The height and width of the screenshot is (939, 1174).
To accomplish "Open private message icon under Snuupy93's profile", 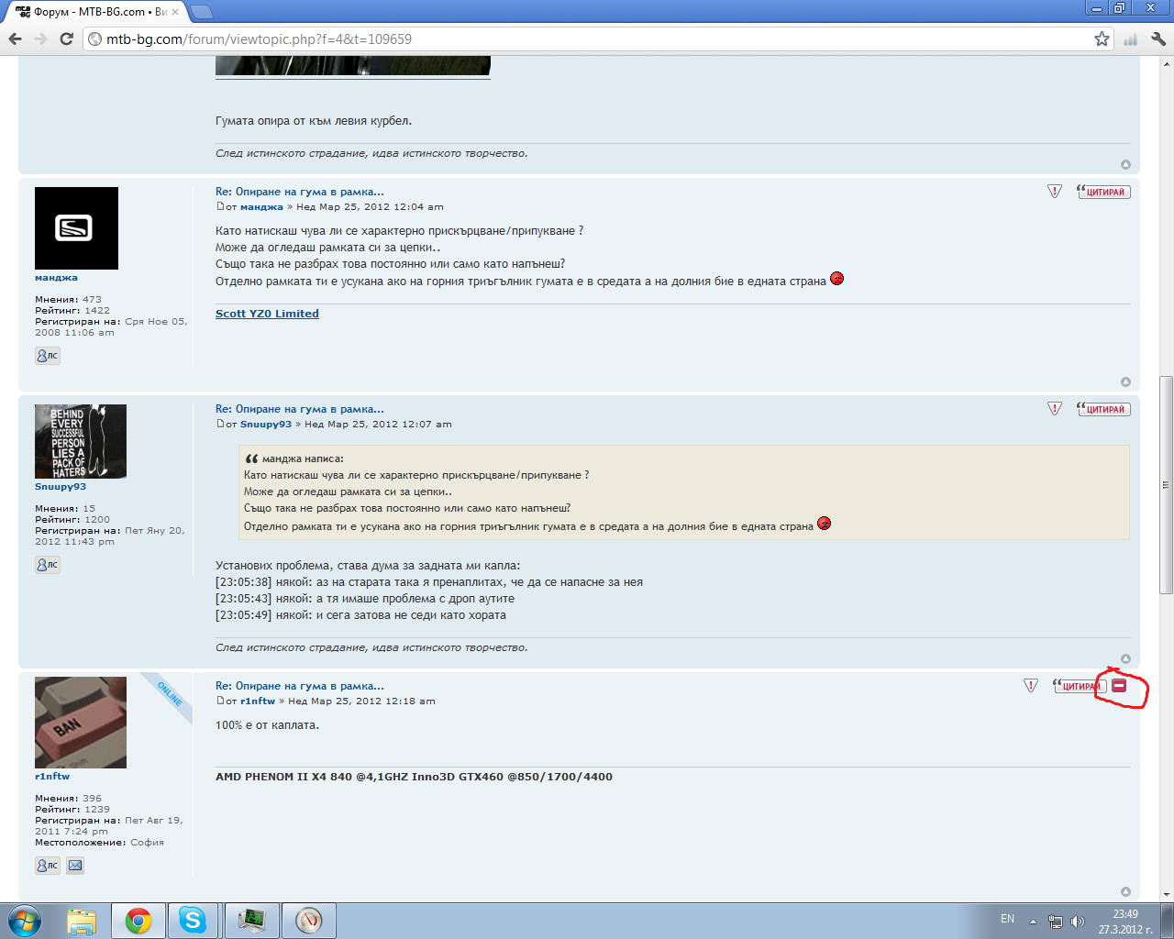I will tap(48, 565).
